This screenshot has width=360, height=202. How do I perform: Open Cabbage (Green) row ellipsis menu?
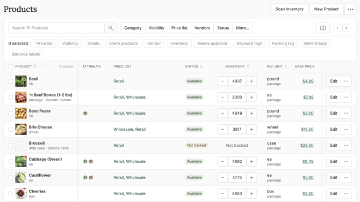coord(346,161)
